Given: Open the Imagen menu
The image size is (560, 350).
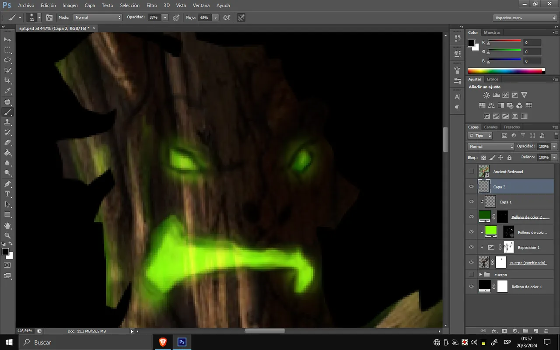Looking at the screenshot, I should 70,5.
